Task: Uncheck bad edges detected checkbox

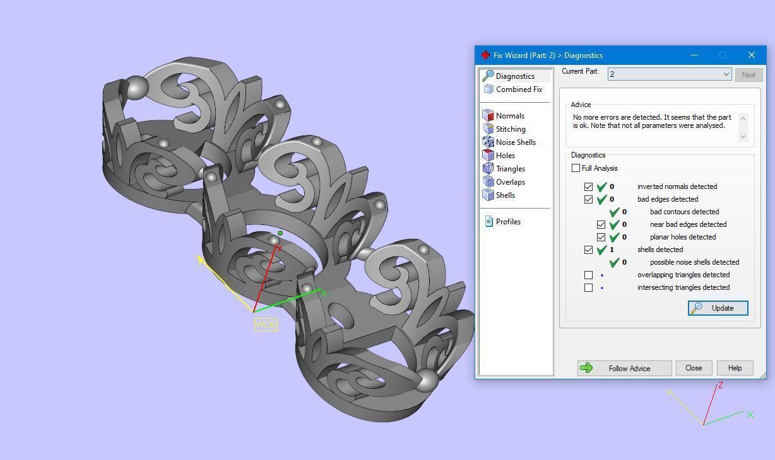Action: [x=588, y=199]
